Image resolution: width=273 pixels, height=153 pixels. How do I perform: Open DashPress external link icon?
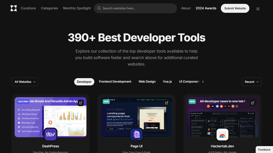(81, 103)
